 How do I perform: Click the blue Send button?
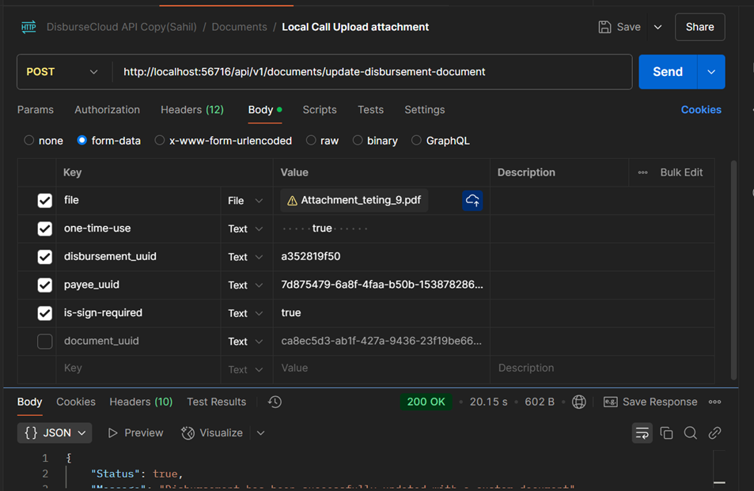pos(667,72)
